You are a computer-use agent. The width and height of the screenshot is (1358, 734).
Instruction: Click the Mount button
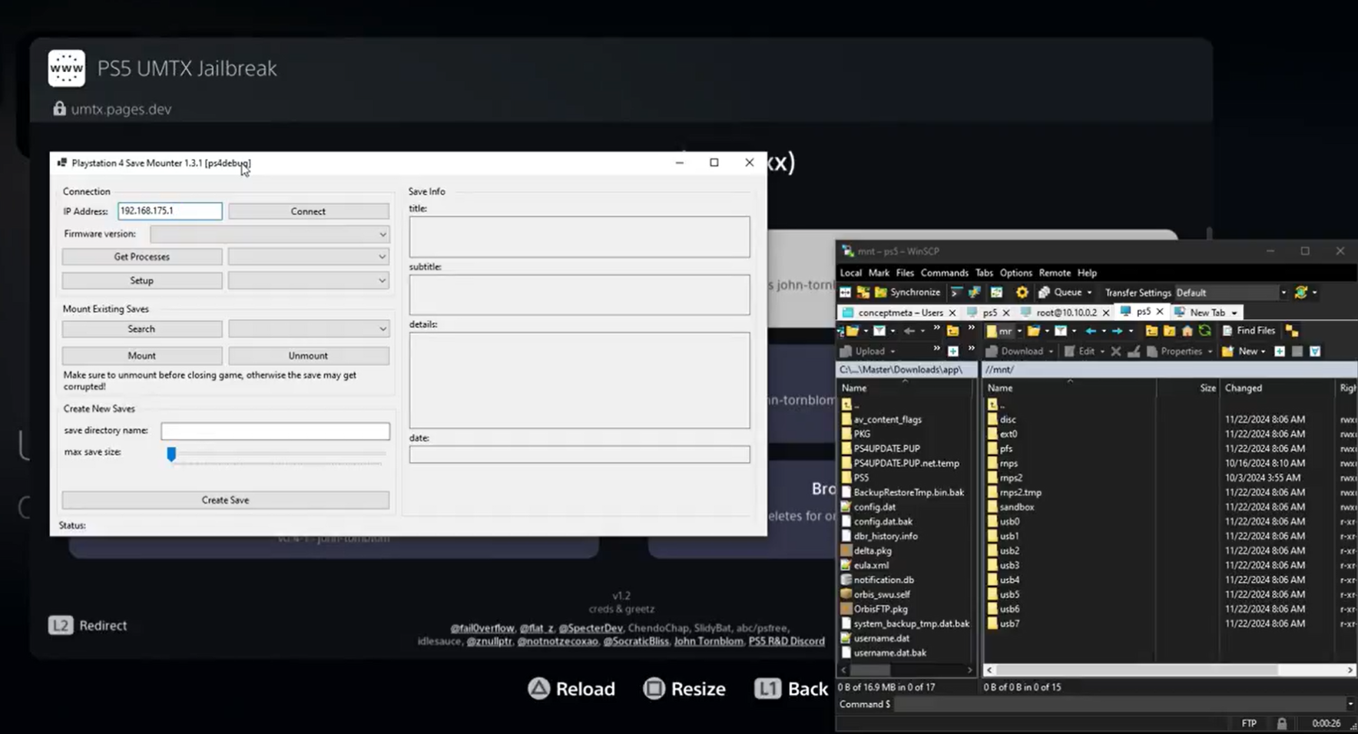pos(142,355)
